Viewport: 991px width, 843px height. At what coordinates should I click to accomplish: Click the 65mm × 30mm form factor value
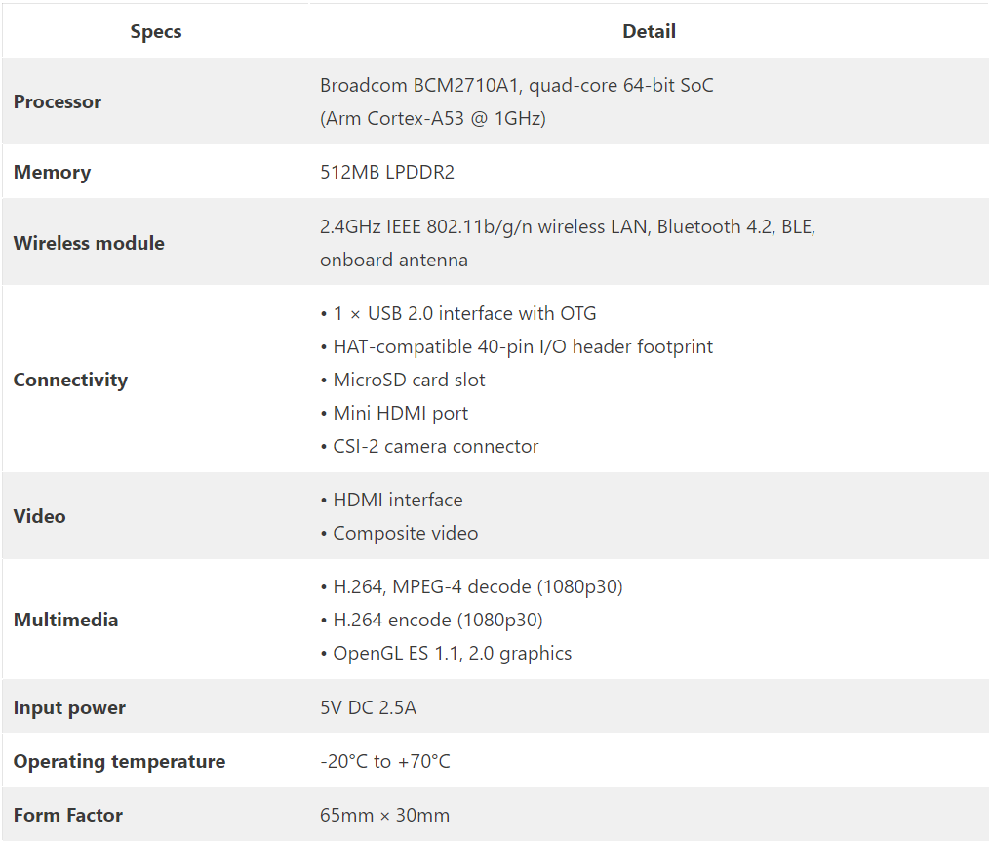[x=384, y=815]
